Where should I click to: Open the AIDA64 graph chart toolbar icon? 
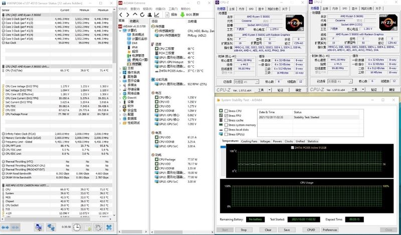[158, 15]
